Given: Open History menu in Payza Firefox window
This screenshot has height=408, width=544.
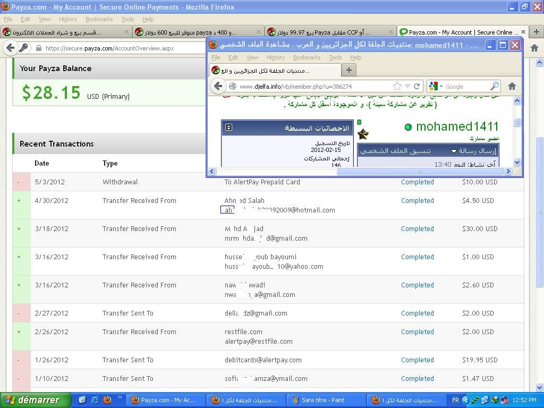Looking at the screenshot, I should coord(67,19).
